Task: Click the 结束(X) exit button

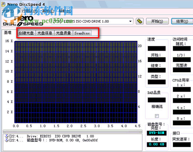Action: 182,21
